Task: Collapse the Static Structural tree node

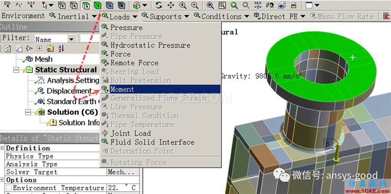Action: pyautogui.click(x=16, y=70)
